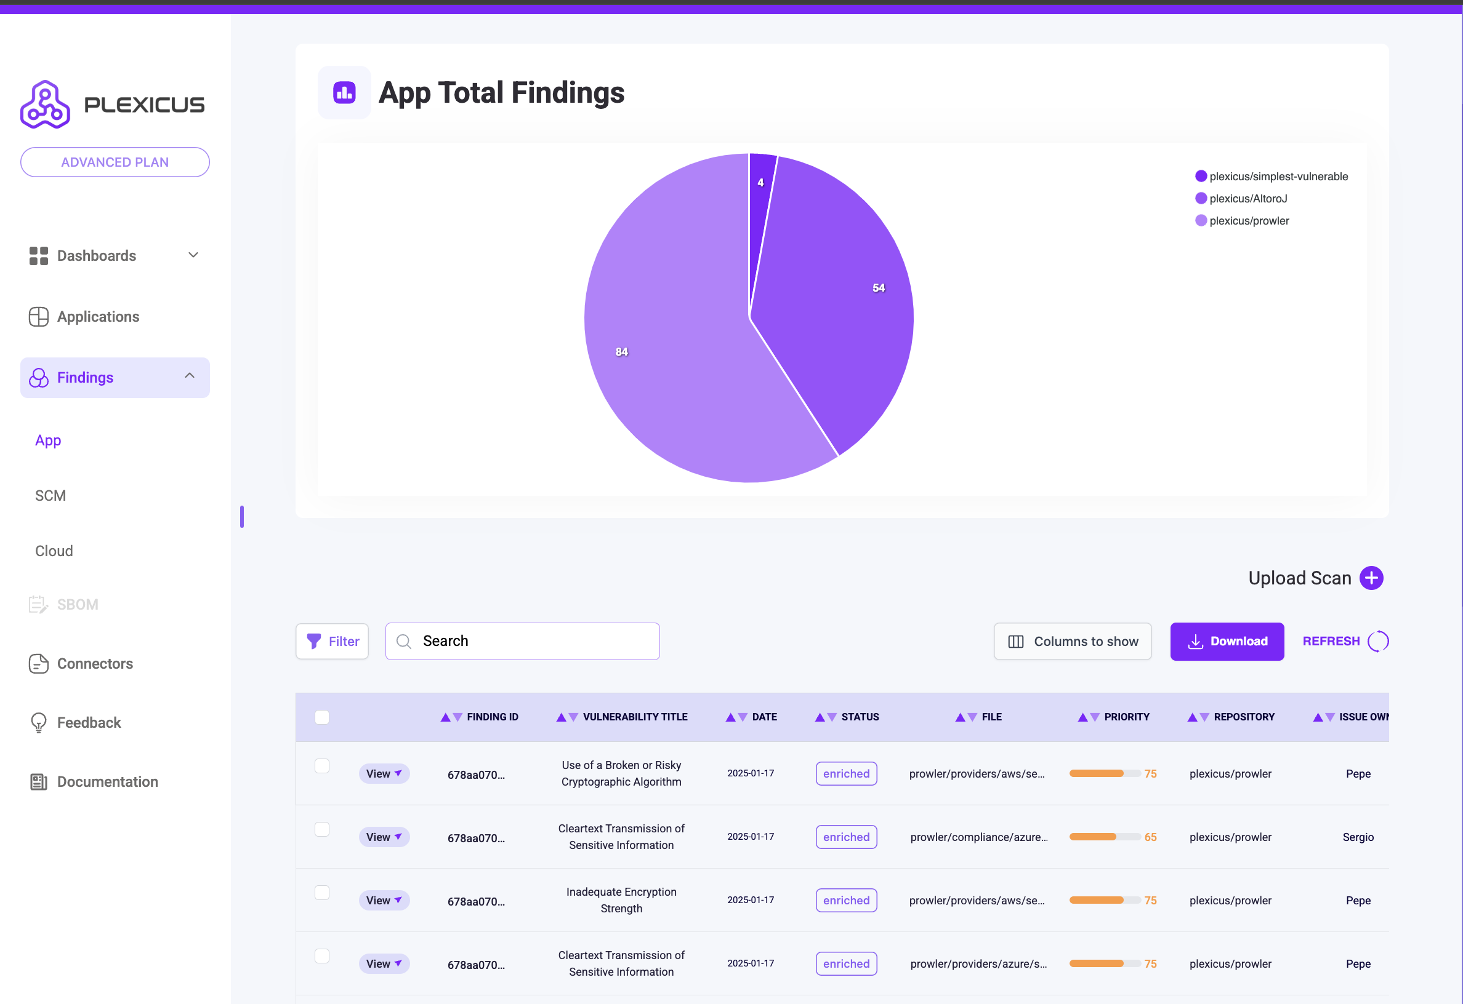The width and height of the screenshot is (1463, 1004).
Task: Open the Cloud findings section
Action: point(54,551)
